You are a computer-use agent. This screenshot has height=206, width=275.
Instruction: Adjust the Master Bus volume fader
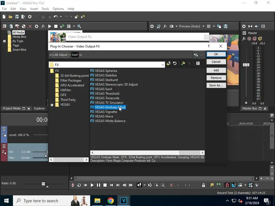246,65
